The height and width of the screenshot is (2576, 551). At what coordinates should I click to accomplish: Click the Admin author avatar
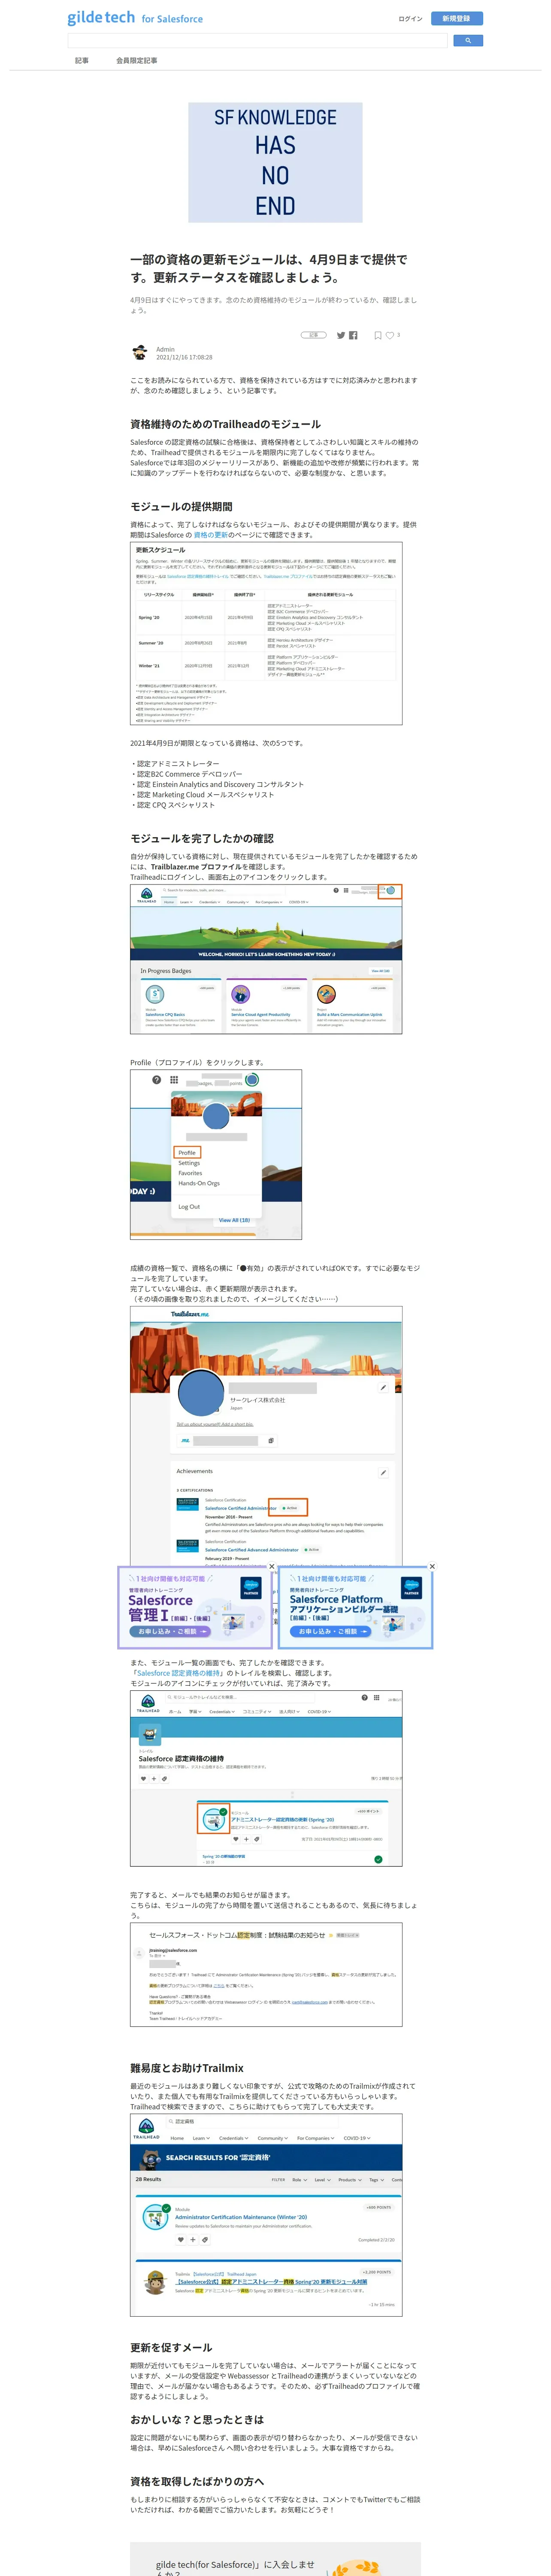click(140, 353)
